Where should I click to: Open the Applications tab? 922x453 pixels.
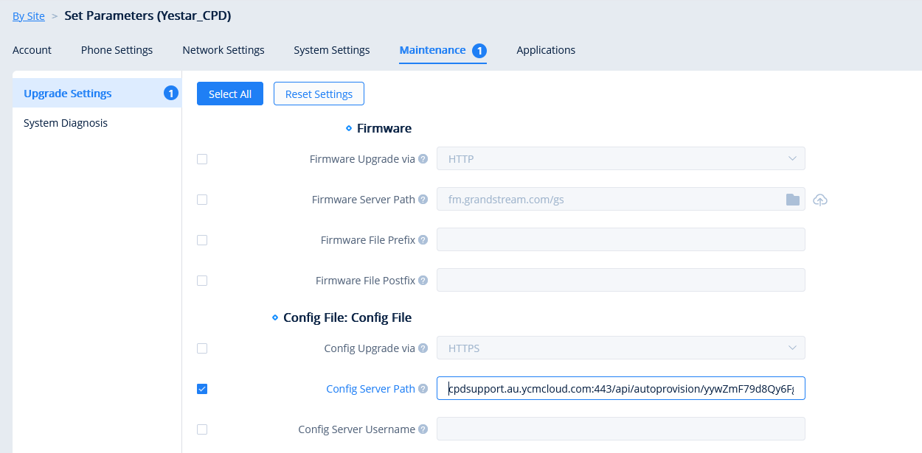[546, 50]
